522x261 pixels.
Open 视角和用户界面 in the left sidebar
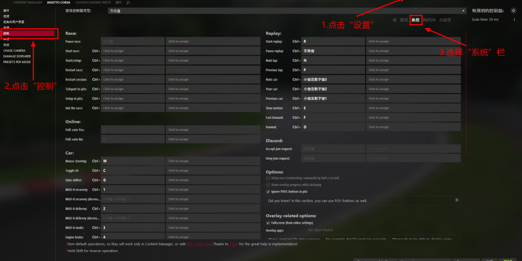pos(13,22)
